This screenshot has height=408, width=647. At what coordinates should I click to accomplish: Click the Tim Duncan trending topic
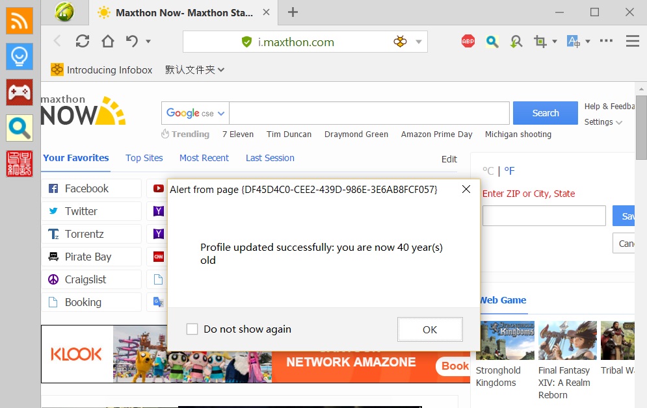289,134
